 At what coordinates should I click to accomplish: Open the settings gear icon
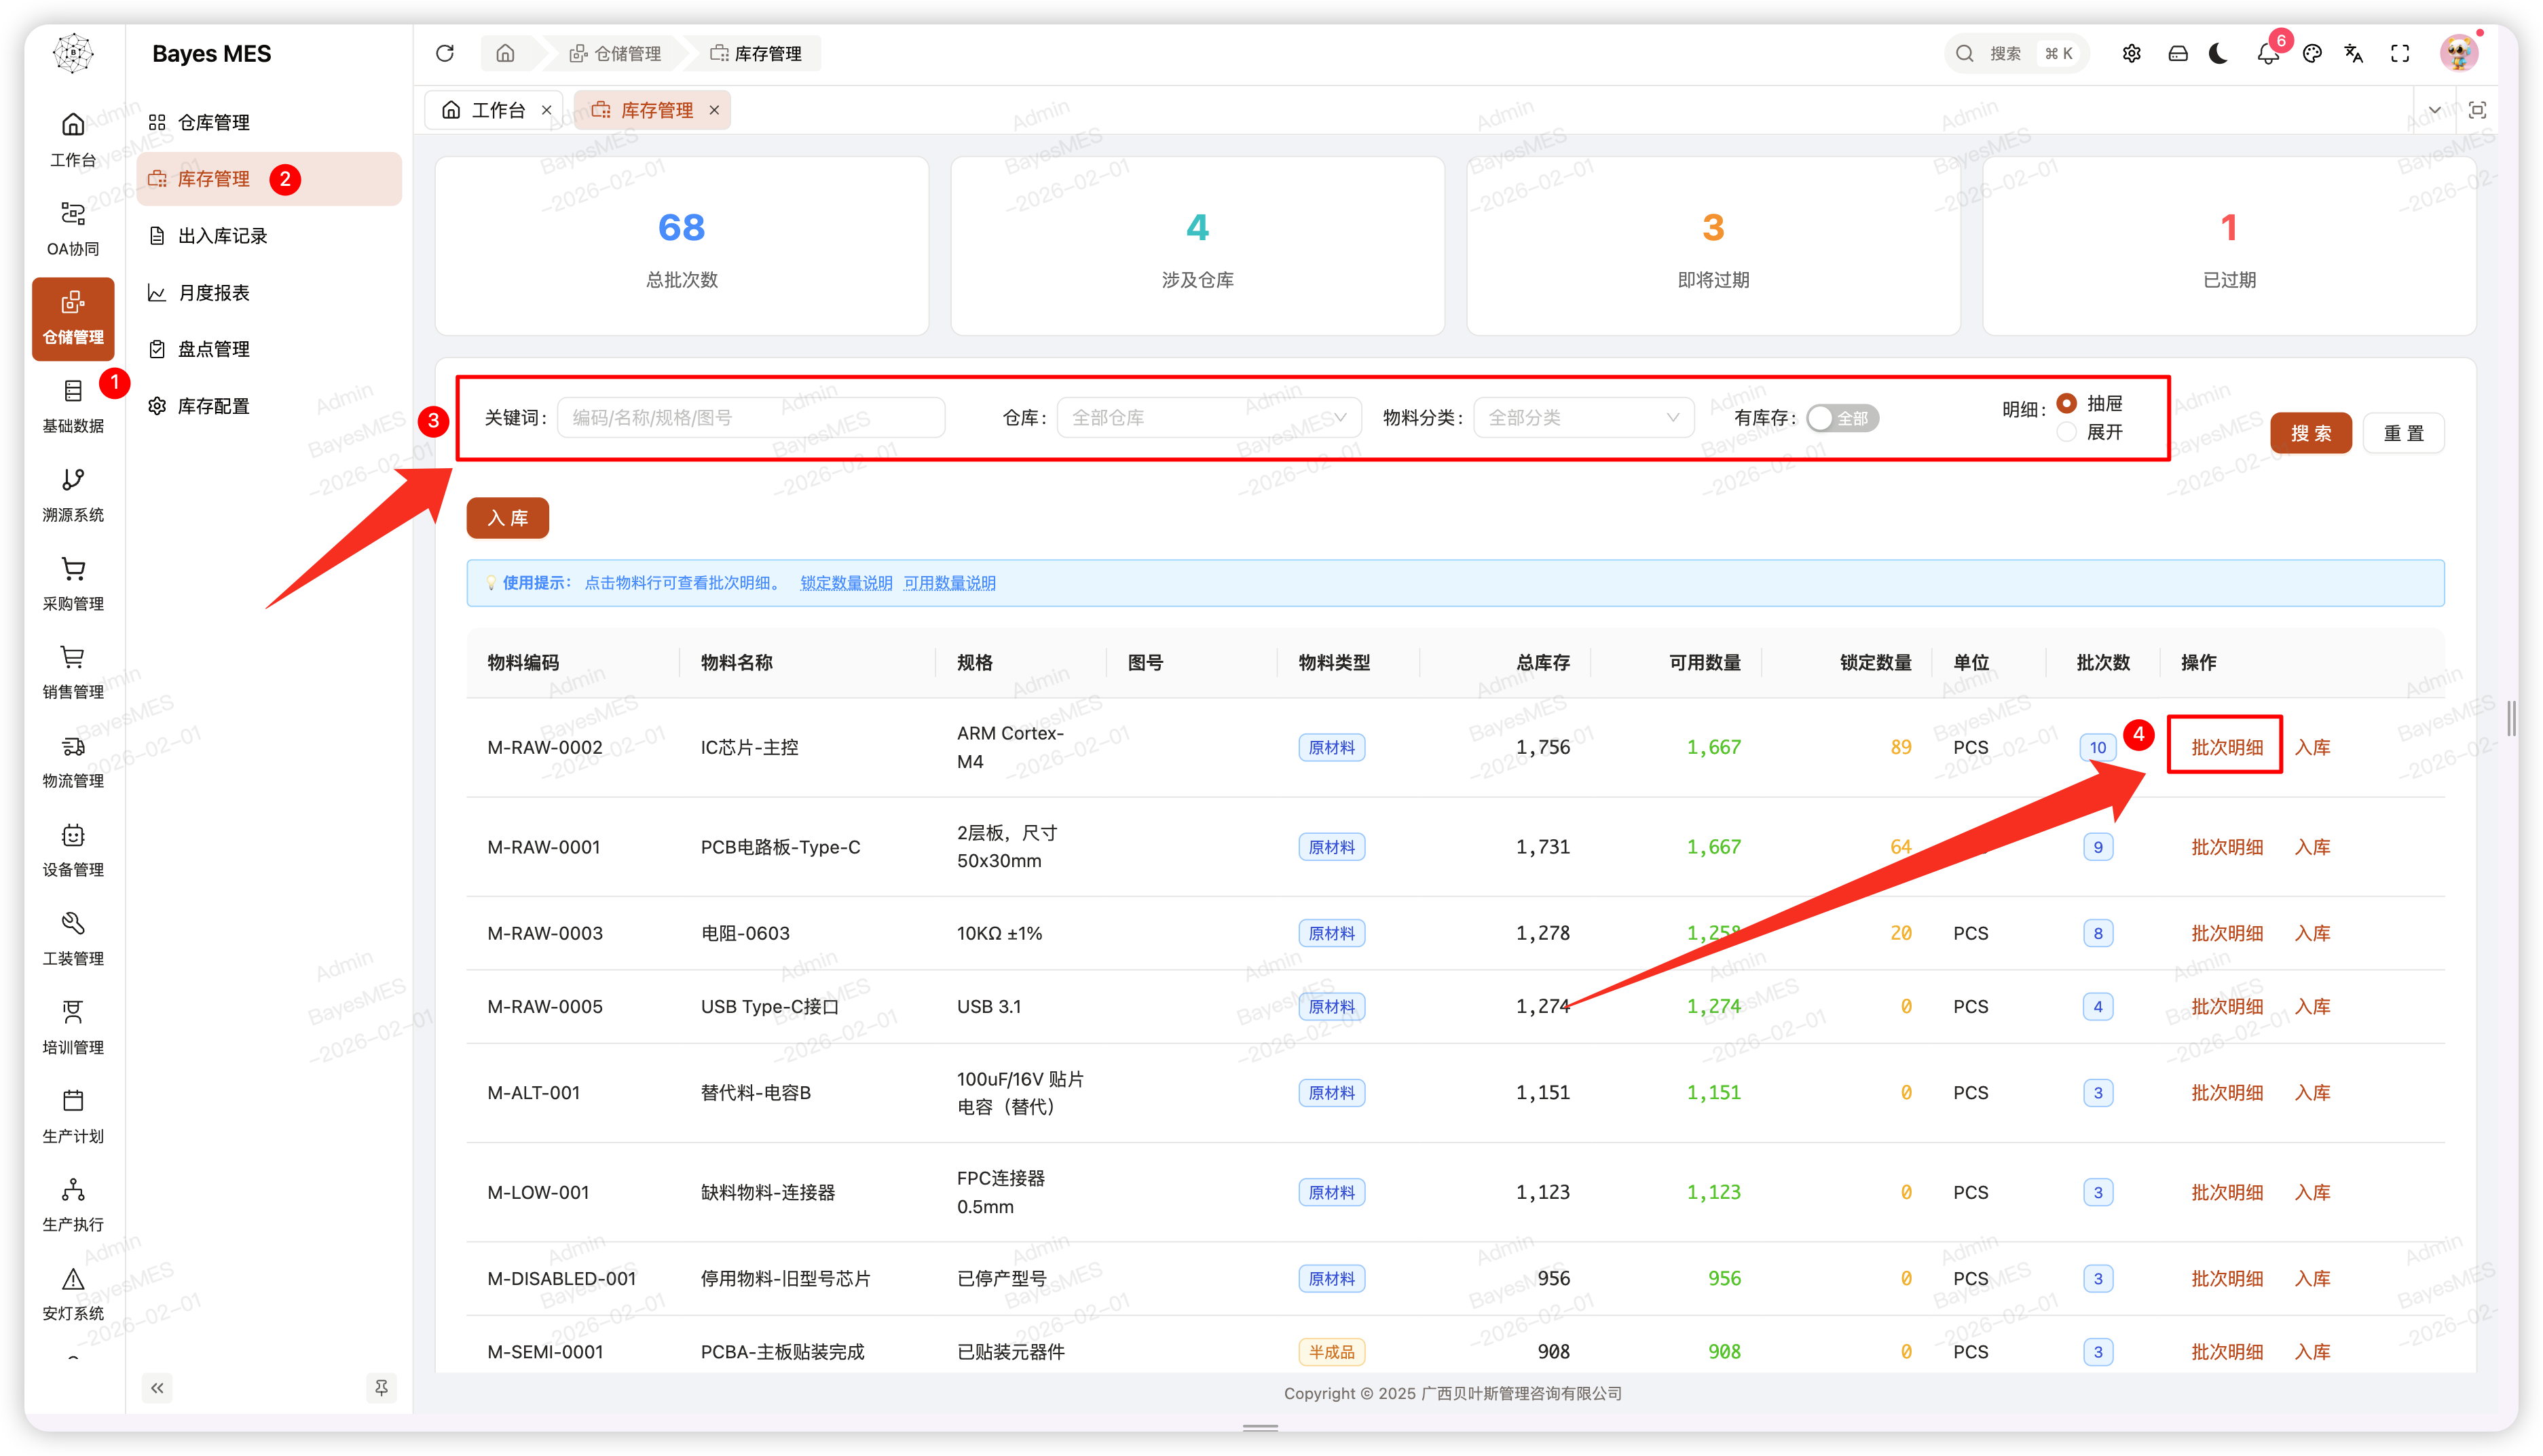(x=2132, y=53)
